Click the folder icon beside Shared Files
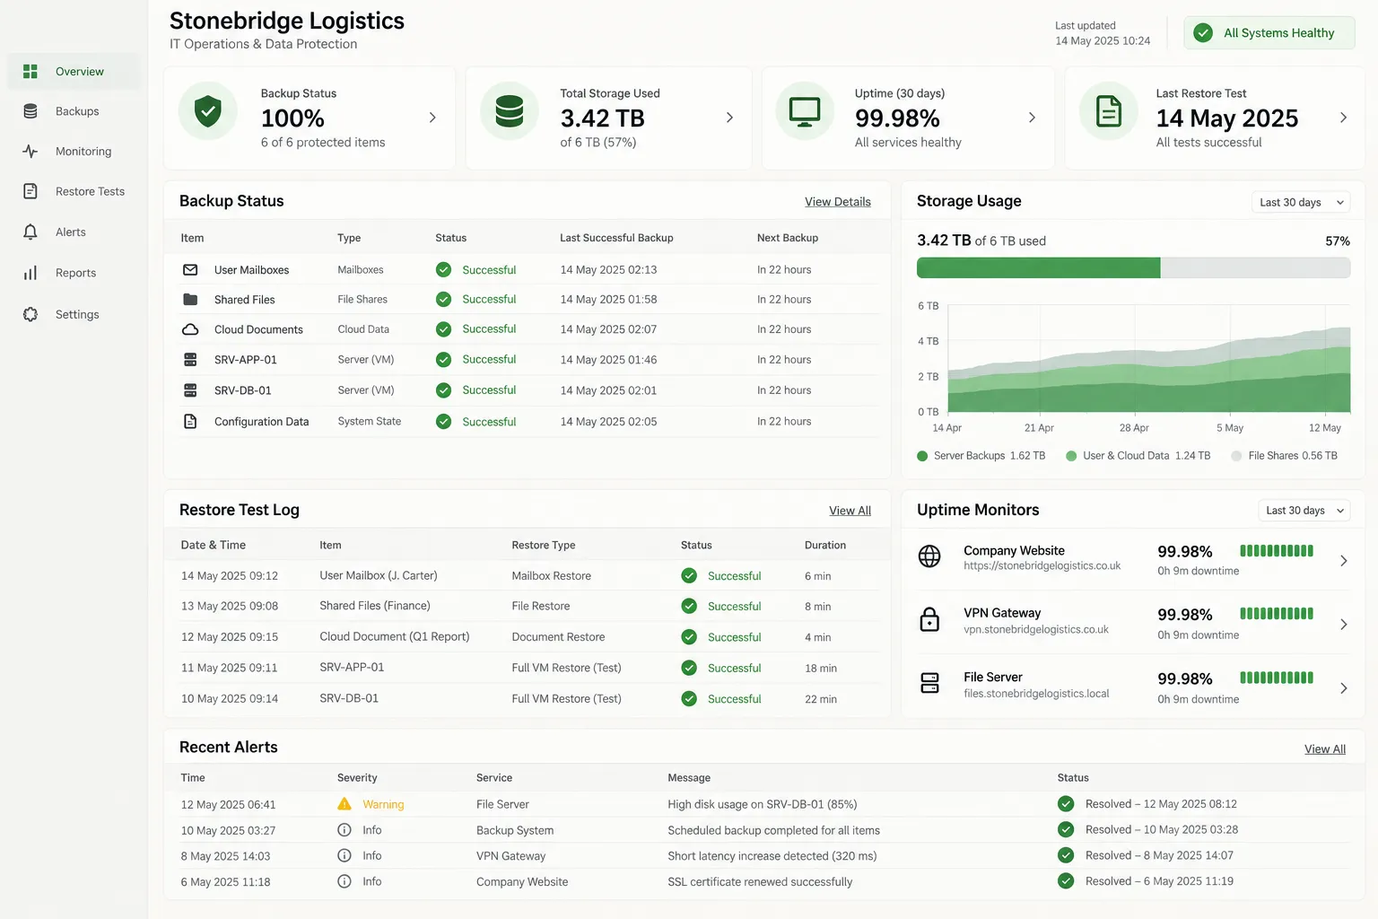The width and height of the screenshot is (1378, 919). (x=190, y=299)
